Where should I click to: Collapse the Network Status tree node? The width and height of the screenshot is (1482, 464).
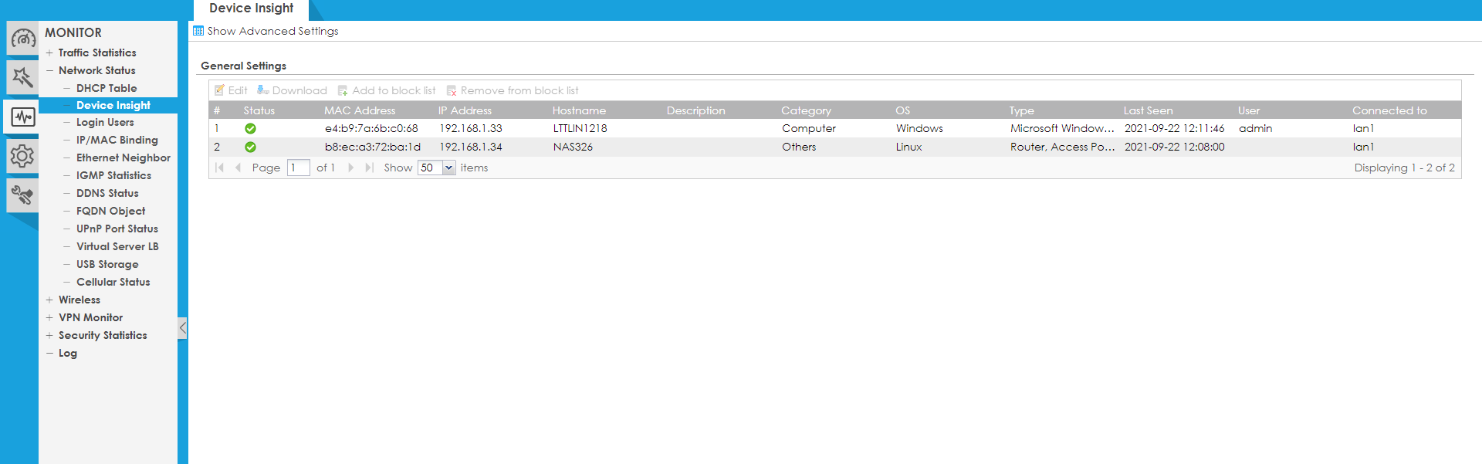49,70
